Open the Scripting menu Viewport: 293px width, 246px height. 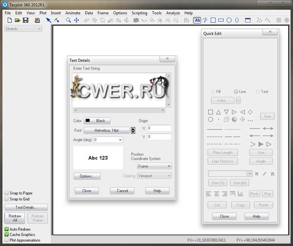(140, 13)
